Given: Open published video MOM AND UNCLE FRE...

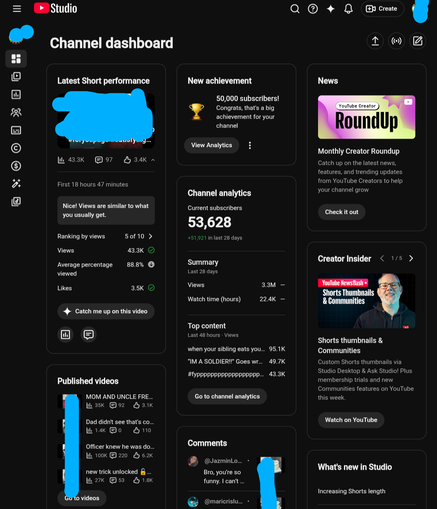Looking at the screenshot, I should click(119, 397).
